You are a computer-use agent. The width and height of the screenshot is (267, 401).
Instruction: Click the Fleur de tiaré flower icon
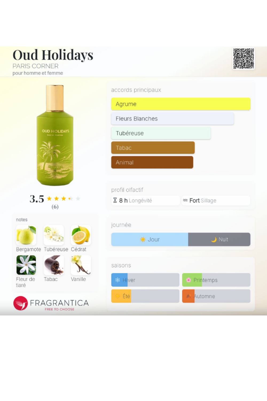pos(26,265)
